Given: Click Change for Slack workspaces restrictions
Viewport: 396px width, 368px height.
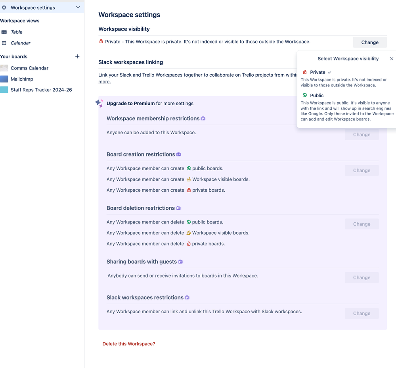Looking at the screenshot, I should click(362, 314).
